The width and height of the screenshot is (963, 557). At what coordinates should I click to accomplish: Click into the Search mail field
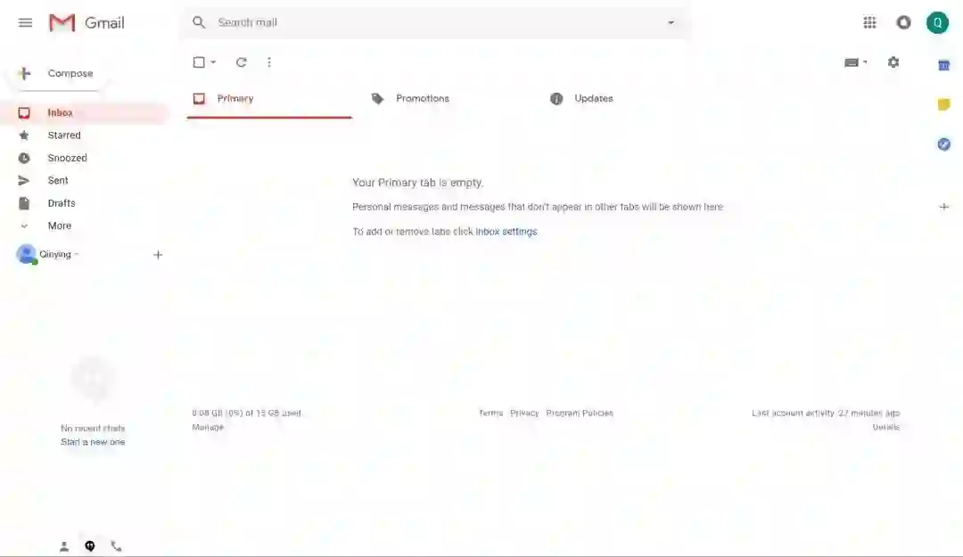pos(436,22)
